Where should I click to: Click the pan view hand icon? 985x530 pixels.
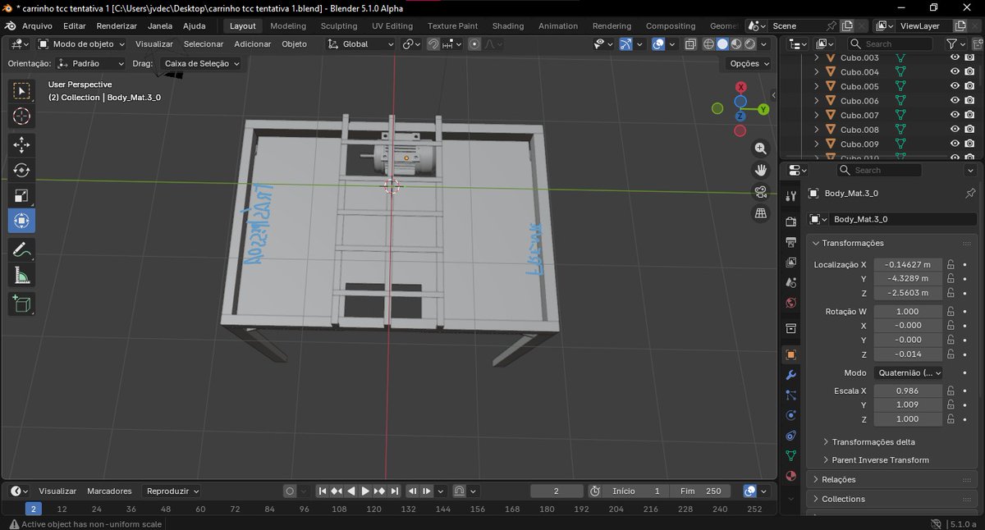click(761, 170)
